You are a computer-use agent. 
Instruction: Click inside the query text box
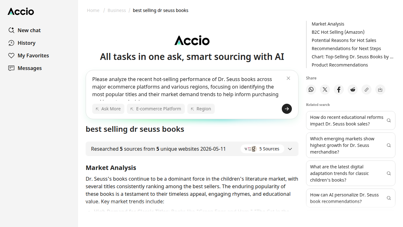click(186, 88)
